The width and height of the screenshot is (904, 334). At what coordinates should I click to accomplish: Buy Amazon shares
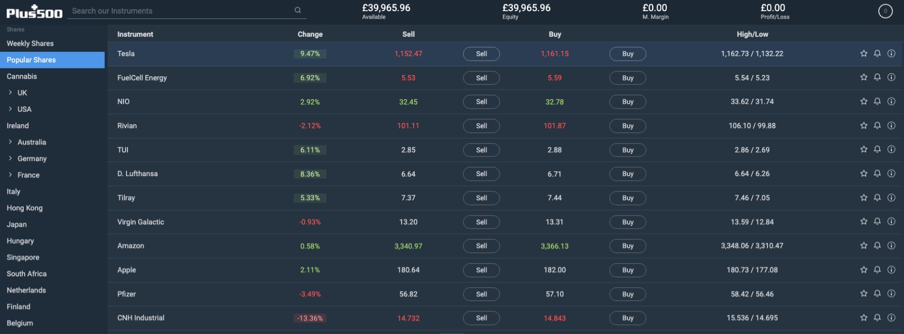(x=627, y=246)
